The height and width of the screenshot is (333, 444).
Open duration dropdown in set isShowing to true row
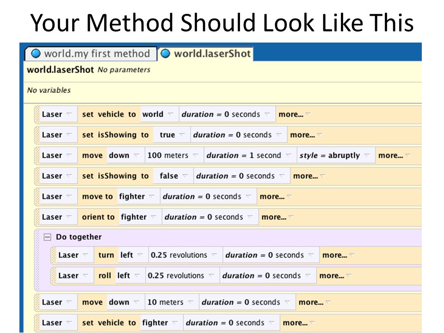[x=239, y=135]
